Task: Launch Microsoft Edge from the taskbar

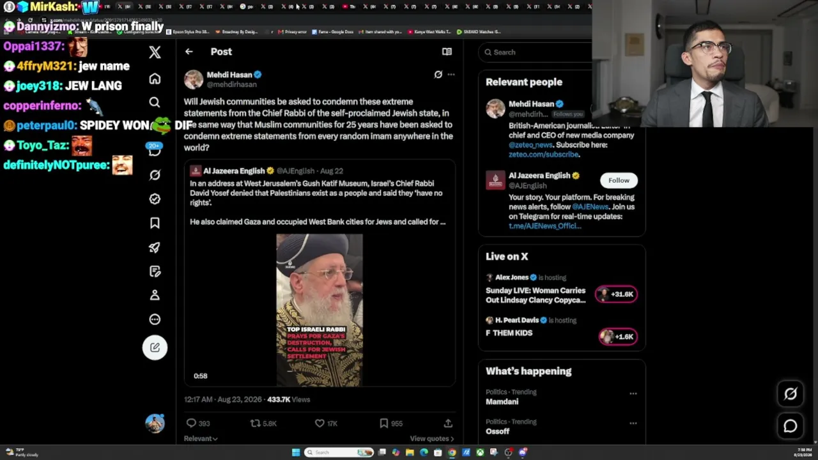Action: [x=424, y=452]
